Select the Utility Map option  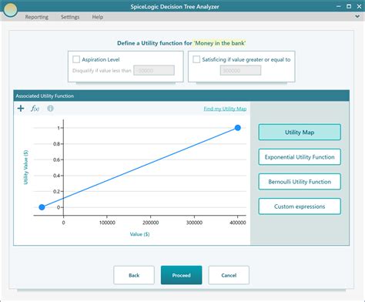(x=300, y=133)
